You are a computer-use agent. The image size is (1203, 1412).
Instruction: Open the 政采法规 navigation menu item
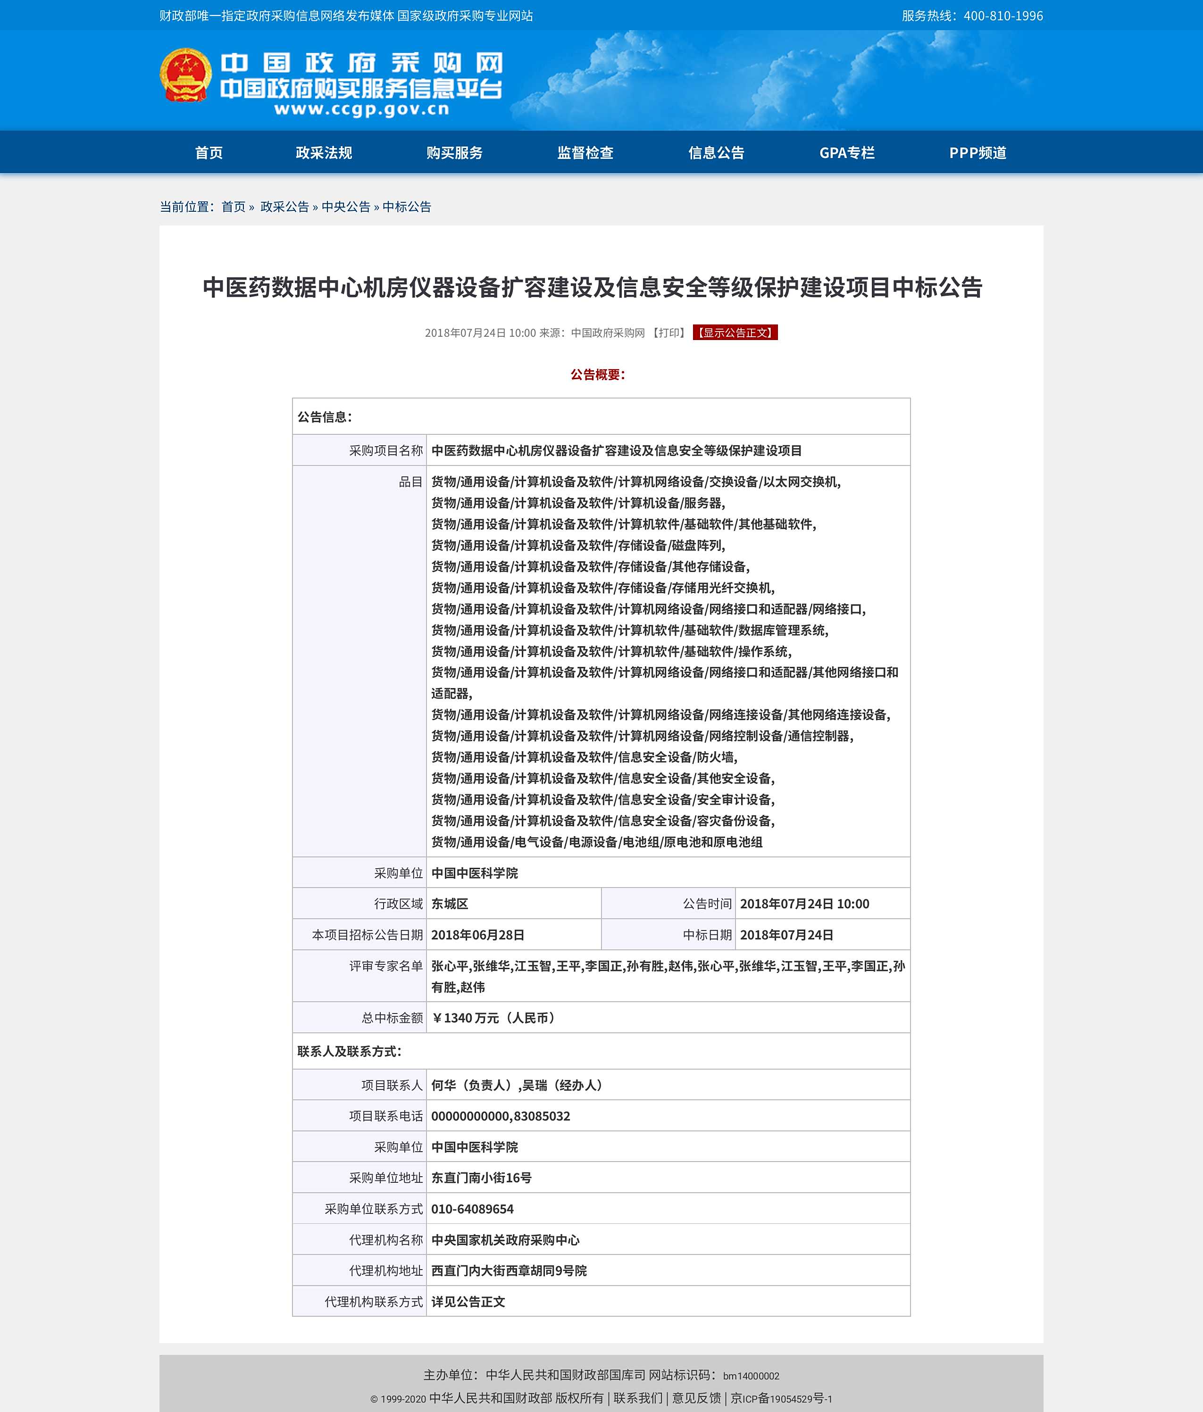[x=324, y=153]
